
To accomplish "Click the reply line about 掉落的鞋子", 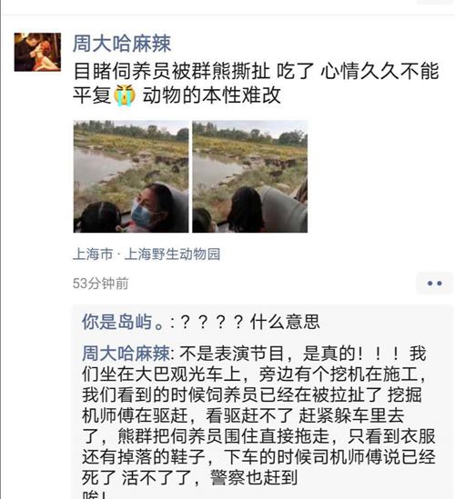I will [258, 456].
